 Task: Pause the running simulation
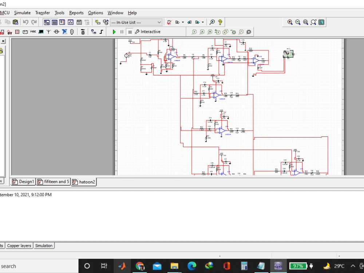122,32
